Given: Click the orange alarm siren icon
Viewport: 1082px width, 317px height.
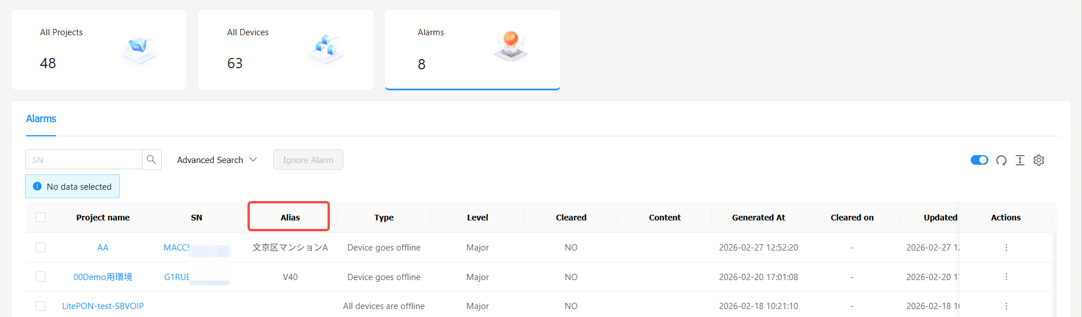Looking at the screenshot, I should [x=510, y=45].
